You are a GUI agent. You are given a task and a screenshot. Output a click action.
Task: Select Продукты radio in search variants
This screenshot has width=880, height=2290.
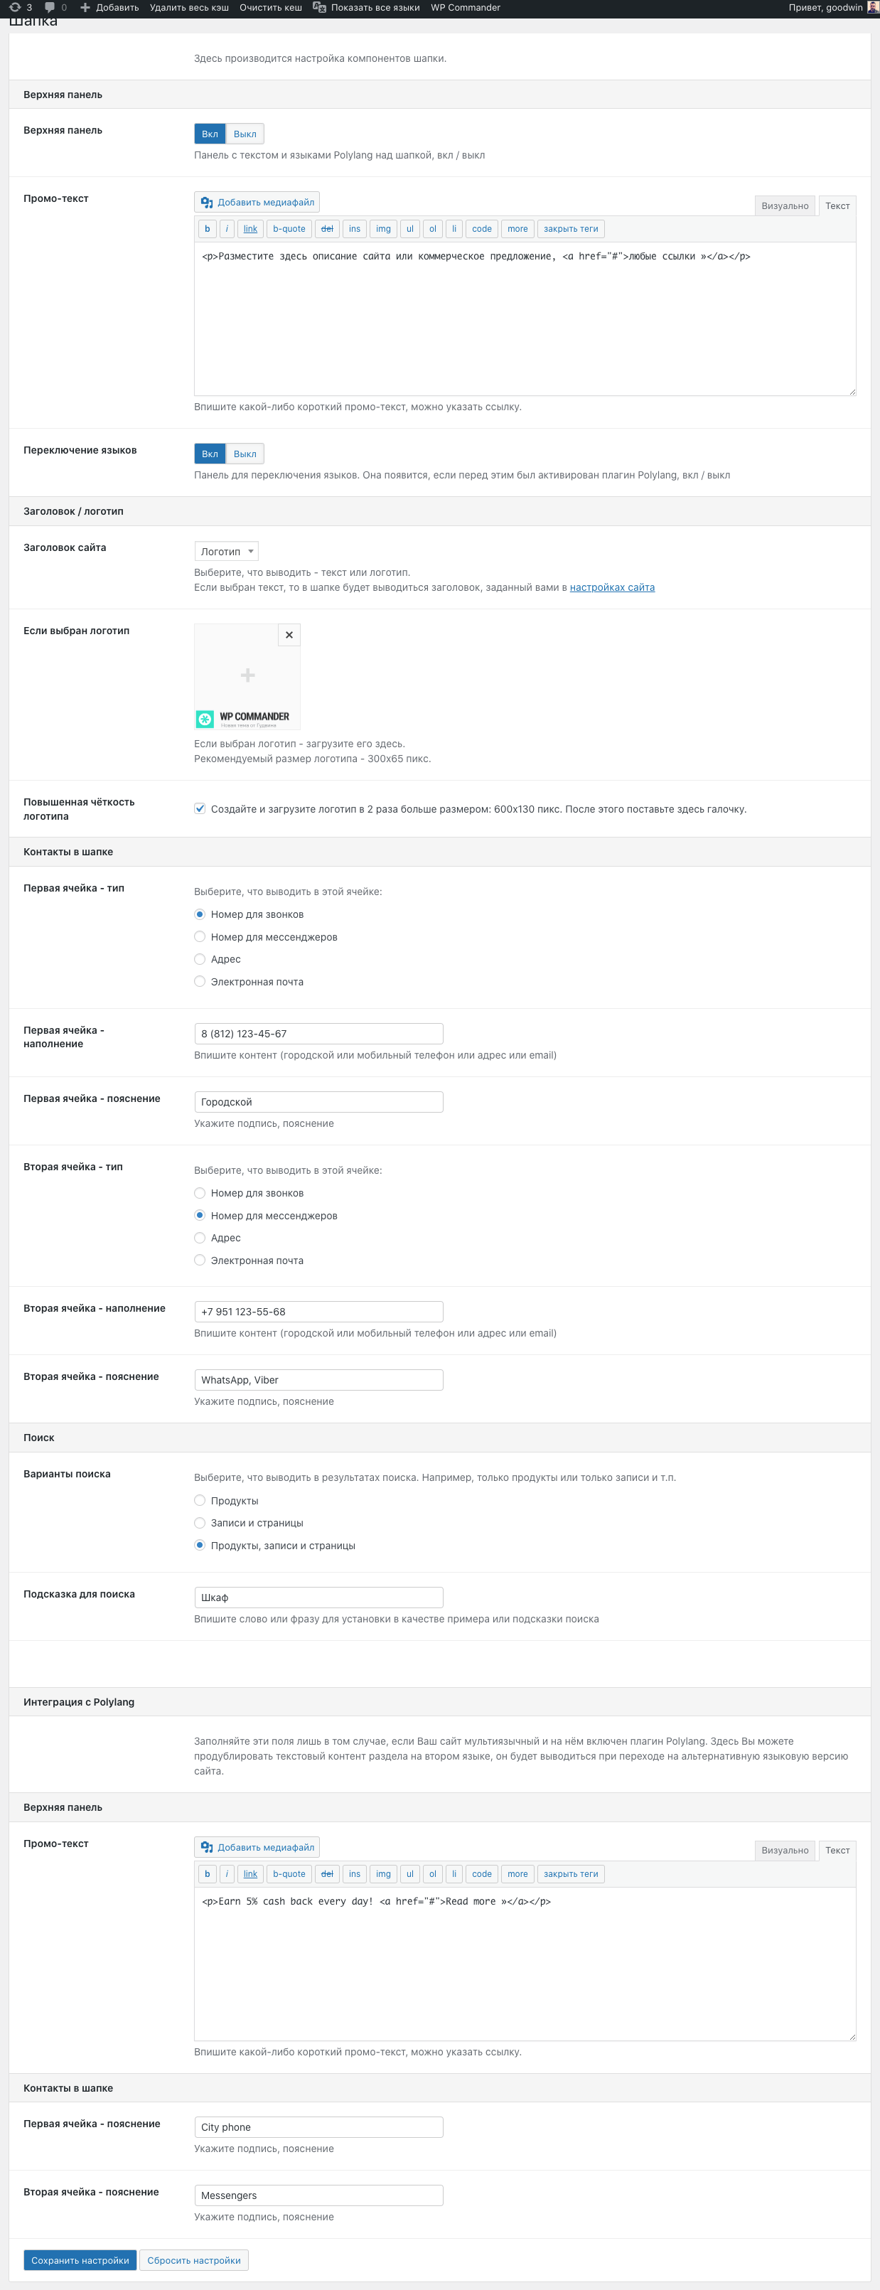(x=200, y=1501)
